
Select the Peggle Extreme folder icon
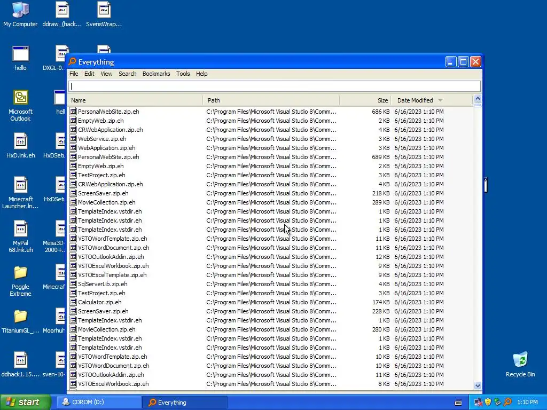(20, 281)
